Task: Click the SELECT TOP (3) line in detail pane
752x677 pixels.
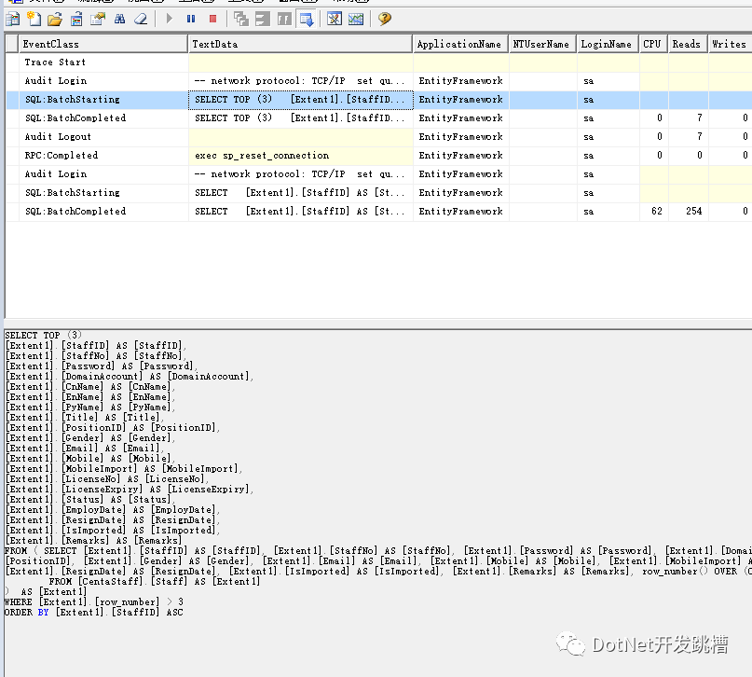Action: [43, 336]
